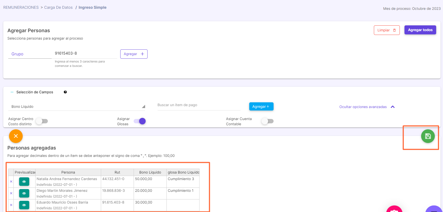
Task: Click the orange X cancel button
Action: point(16,136)
